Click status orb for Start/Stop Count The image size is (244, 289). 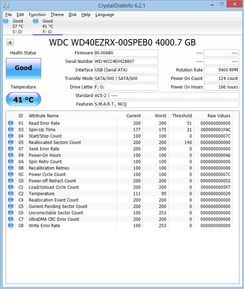tap(11, 136)
